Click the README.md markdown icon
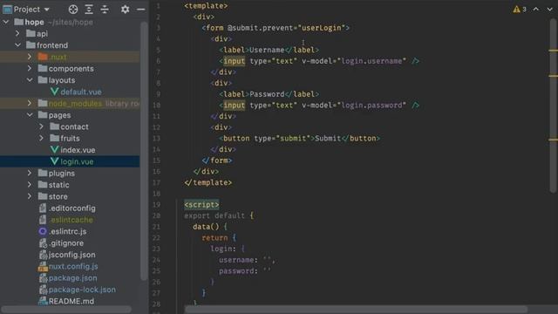The image size is (558, 314). (x=43, y=301)
